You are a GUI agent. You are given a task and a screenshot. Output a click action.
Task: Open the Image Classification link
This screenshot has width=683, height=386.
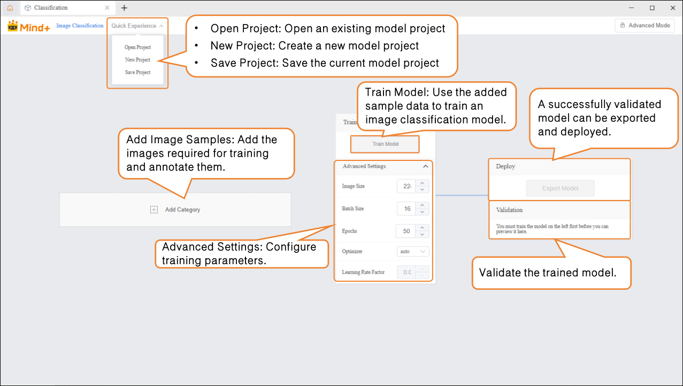coord(80,26)
